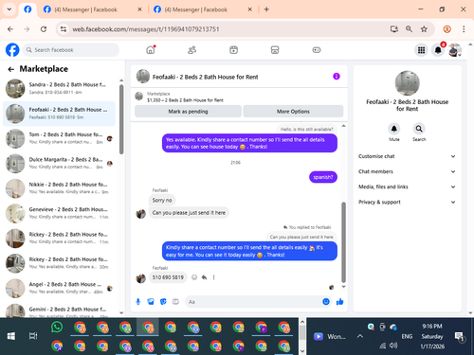Open the Windows Start menu

(11, 336)
